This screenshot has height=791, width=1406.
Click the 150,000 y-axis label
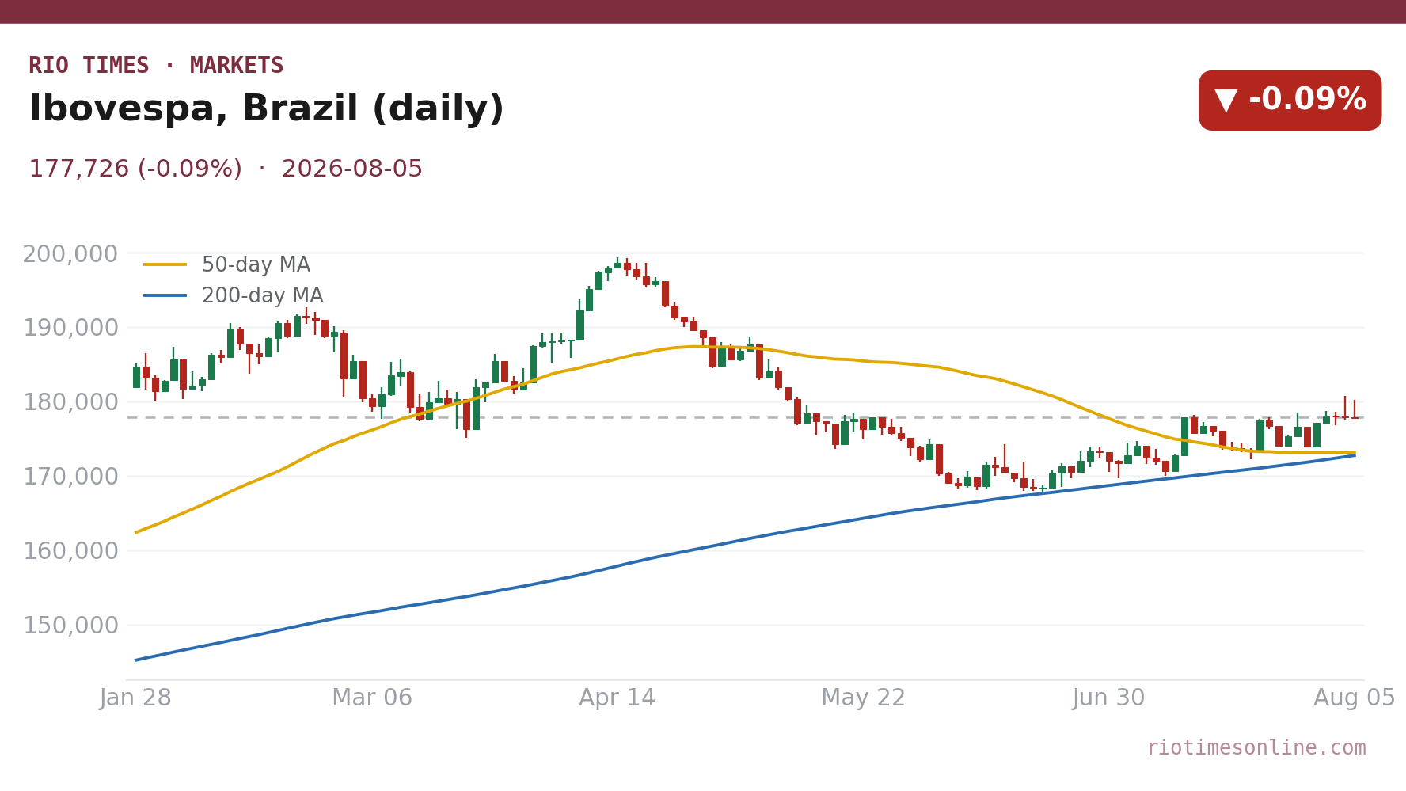click(x=70, y=626)
